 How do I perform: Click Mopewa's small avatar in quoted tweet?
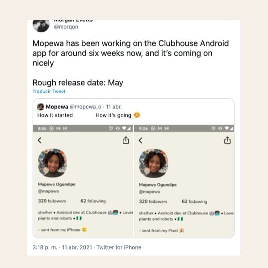(41, 107)
